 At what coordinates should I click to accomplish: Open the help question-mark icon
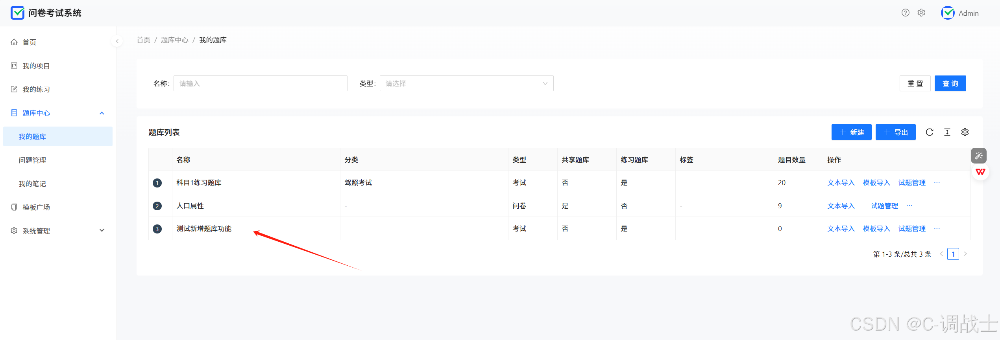click(905, 13)
